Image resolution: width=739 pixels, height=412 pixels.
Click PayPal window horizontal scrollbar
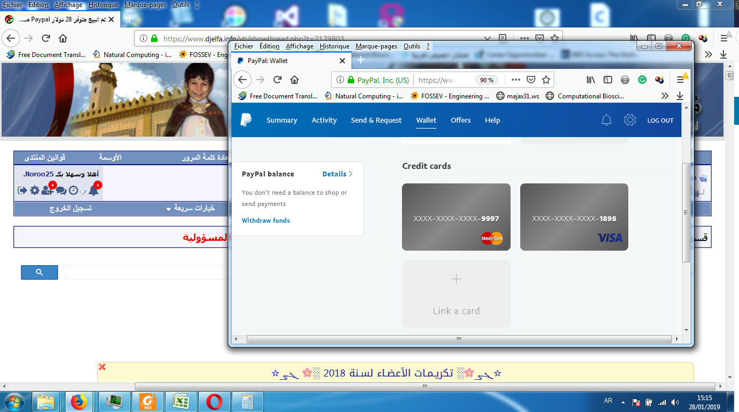pos(459,339)
